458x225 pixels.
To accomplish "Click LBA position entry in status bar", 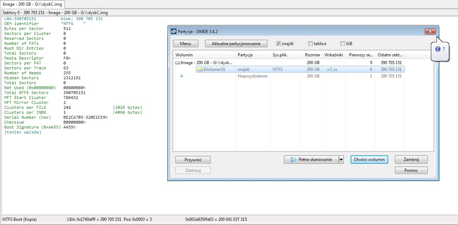I will 109,219.
